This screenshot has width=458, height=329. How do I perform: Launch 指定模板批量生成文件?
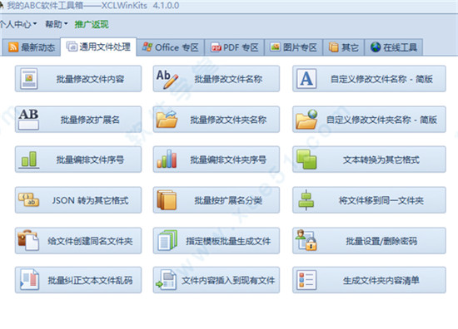[x=217, y=240]
